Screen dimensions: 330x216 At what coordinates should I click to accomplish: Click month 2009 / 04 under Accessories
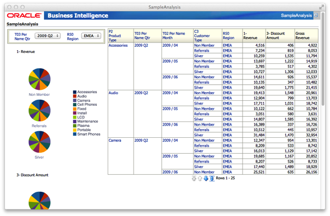pos(170,45)
